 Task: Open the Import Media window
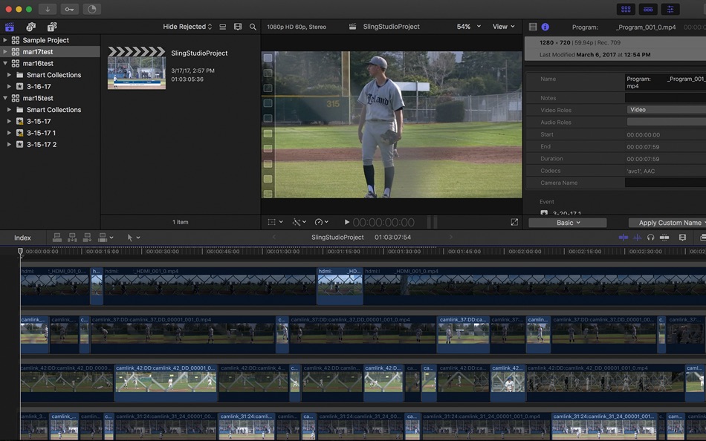tap(48, 9)
